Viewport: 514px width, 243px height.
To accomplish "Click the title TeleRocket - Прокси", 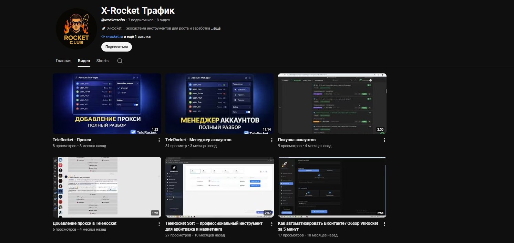I will click(x=72, y=140).
